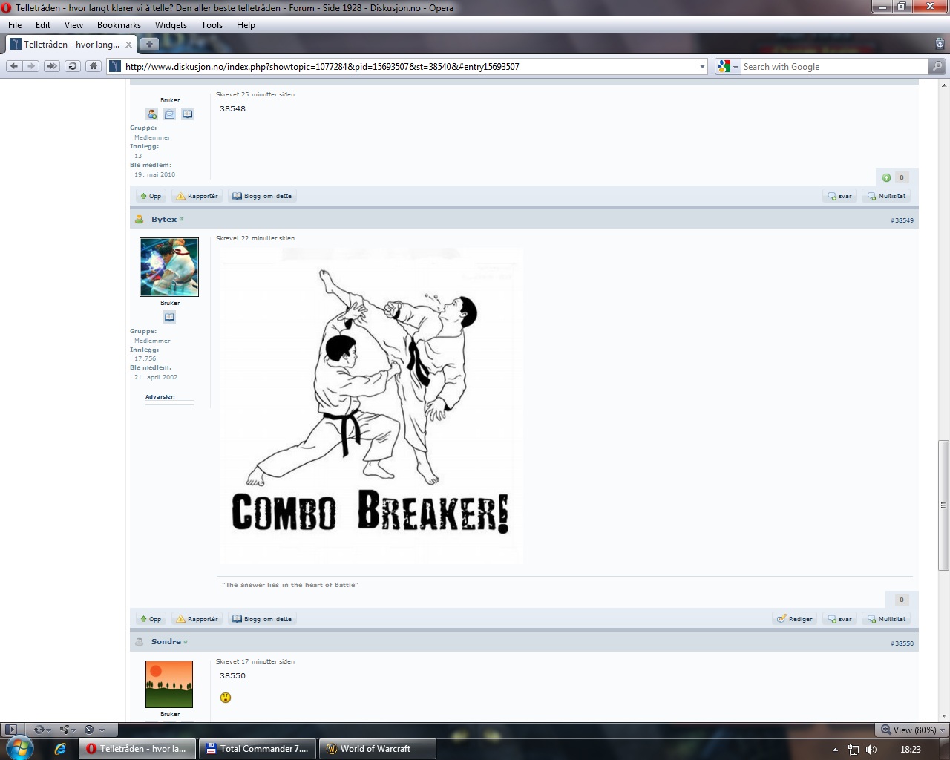Report post 38548 with Rapportér
950x760 pixels.
point(197,196)
